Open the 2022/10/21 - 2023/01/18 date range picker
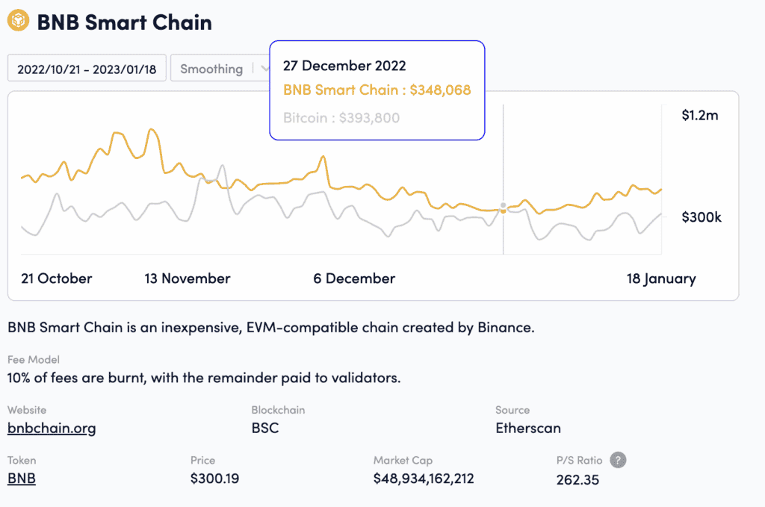Screen dimensions: 765x507 coord(87,69)
